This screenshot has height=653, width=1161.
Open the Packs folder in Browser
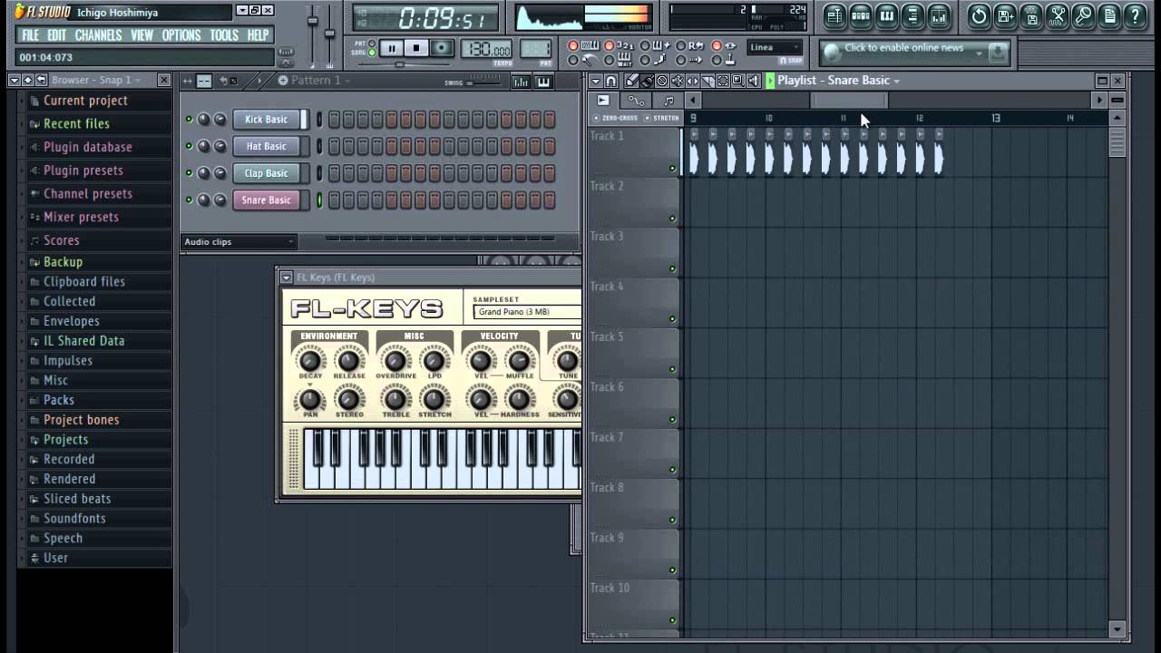pyautogui.click(x=59, y=400)
